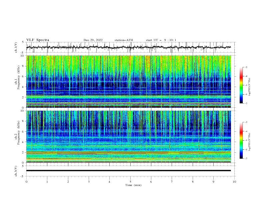Click time axis tick label '3'

coord(89,182)
